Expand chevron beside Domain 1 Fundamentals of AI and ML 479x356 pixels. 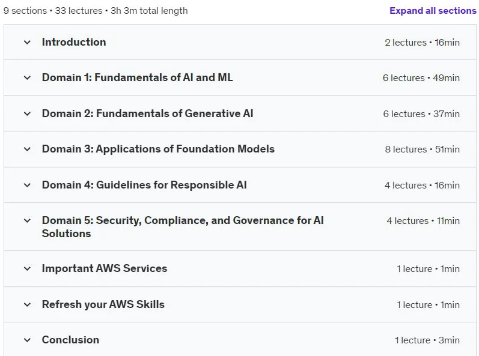(27, 78)
